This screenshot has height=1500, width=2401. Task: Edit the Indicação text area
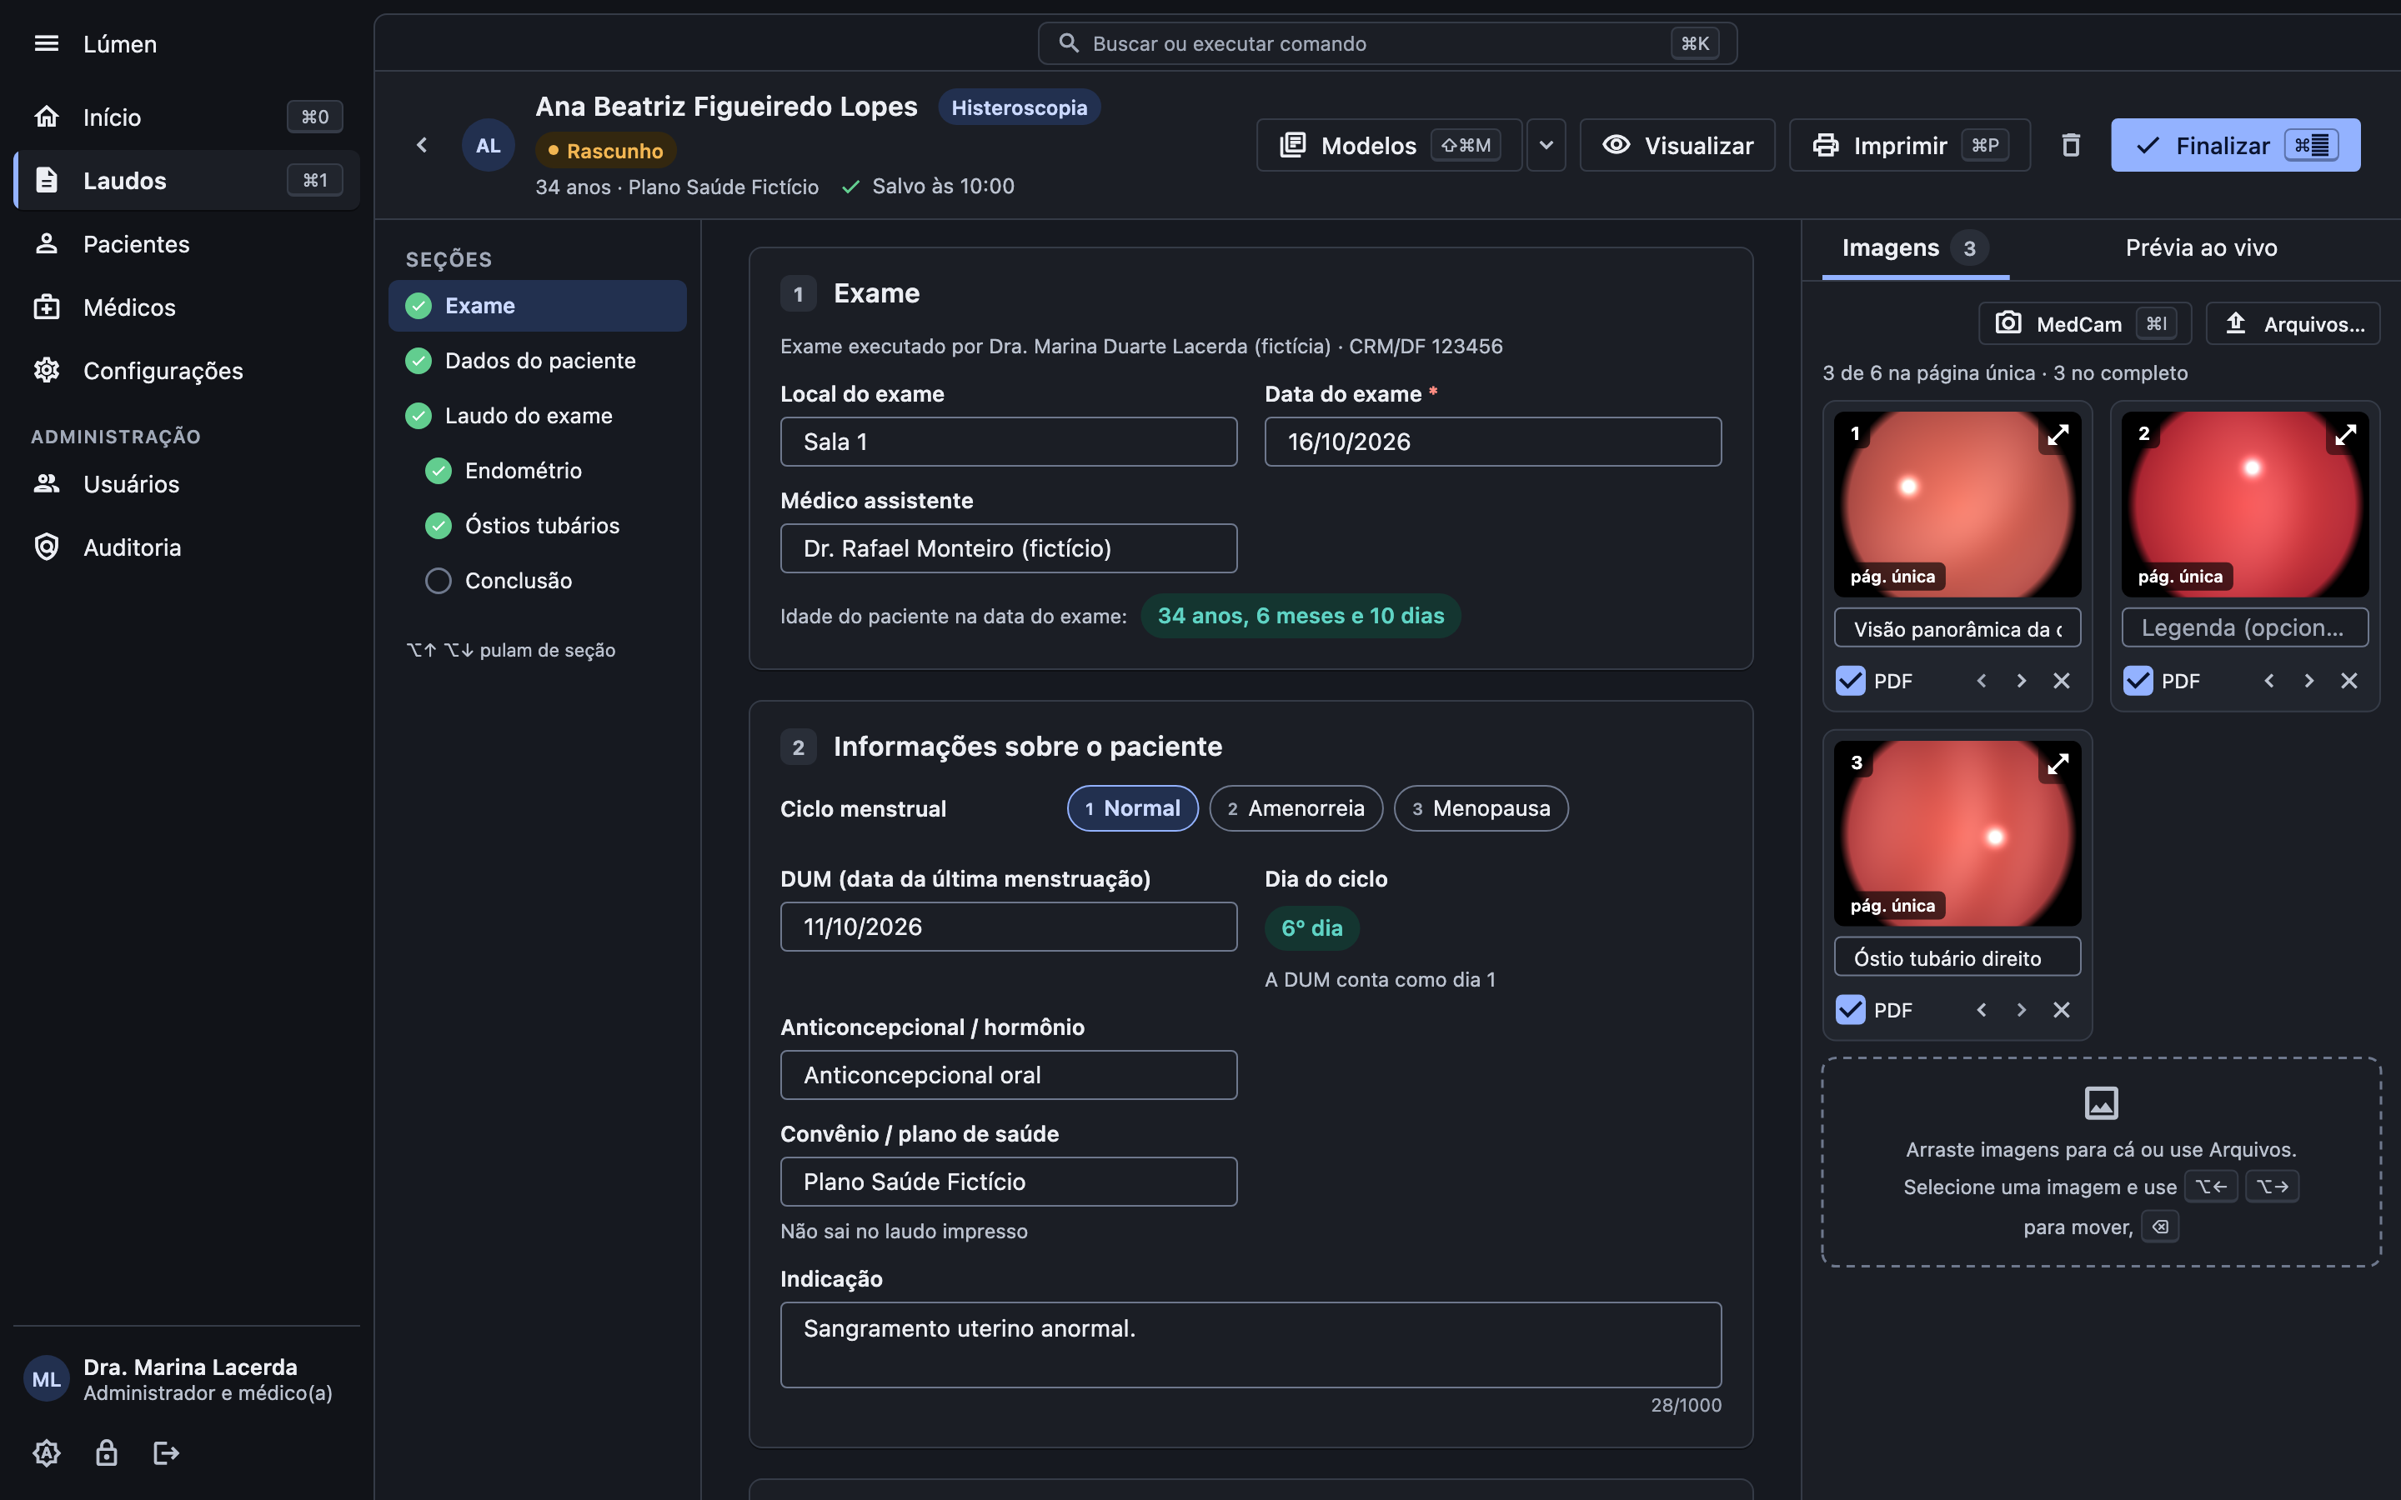coord(1251,1345)
